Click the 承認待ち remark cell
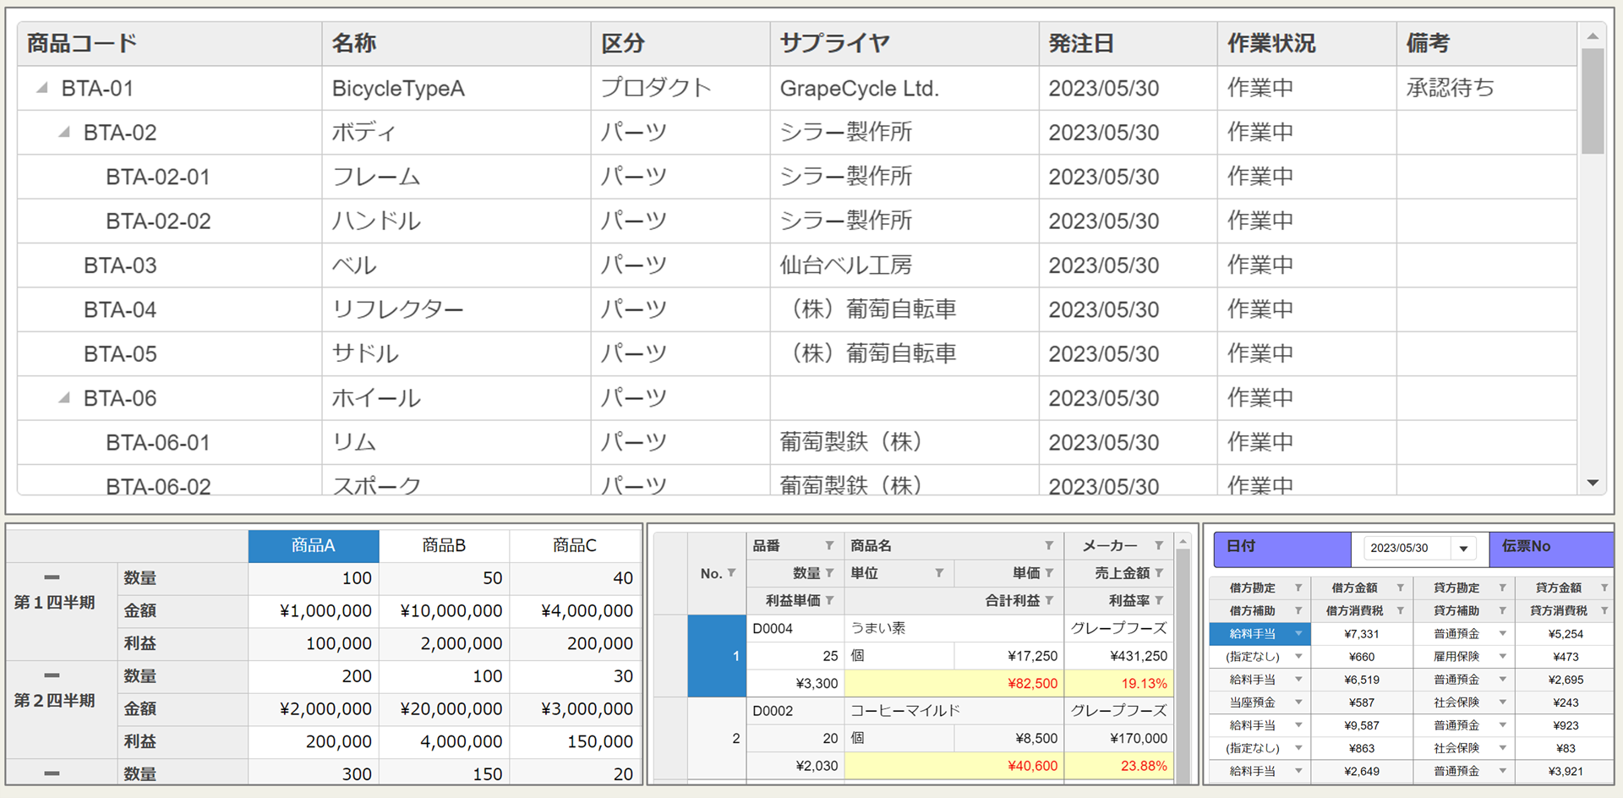This screenshot has width=1623, height=798. click(x=1486, y=88)
